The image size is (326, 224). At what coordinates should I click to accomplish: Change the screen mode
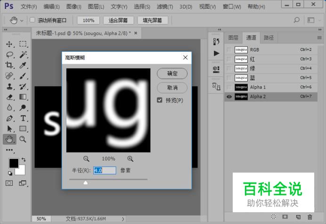click(23, 183)
